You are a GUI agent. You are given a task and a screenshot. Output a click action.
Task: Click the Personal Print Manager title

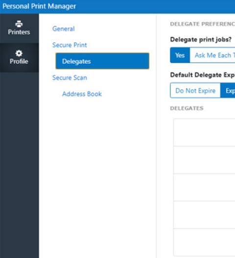click(x=39, y=6)
